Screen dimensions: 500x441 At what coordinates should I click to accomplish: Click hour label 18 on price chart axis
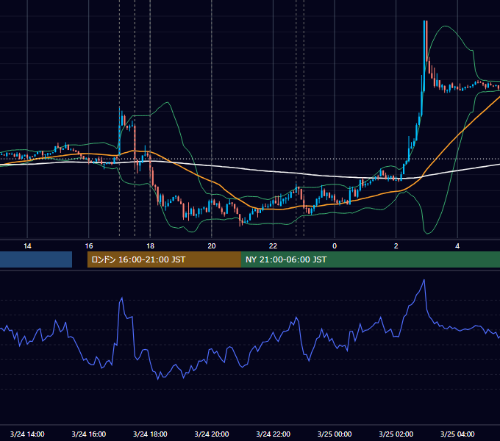[x=150, y=246]
